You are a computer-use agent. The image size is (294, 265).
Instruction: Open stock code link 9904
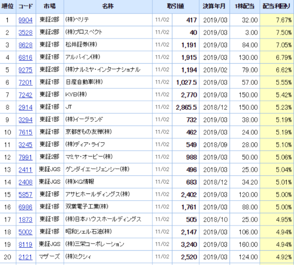(25, 20)
